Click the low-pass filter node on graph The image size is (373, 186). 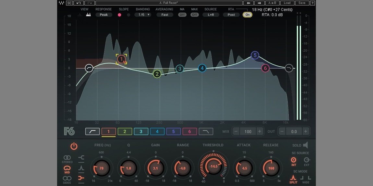click(289, 68)
